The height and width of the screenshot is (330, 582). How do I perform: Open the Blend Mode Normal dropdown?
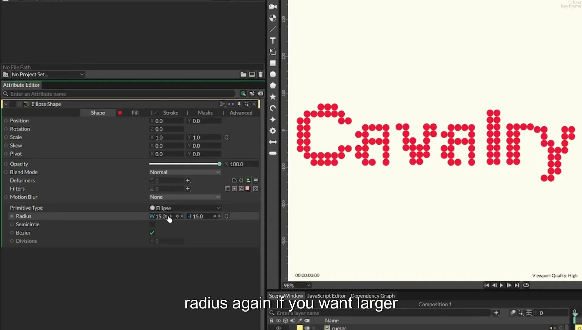coord(185,172)
